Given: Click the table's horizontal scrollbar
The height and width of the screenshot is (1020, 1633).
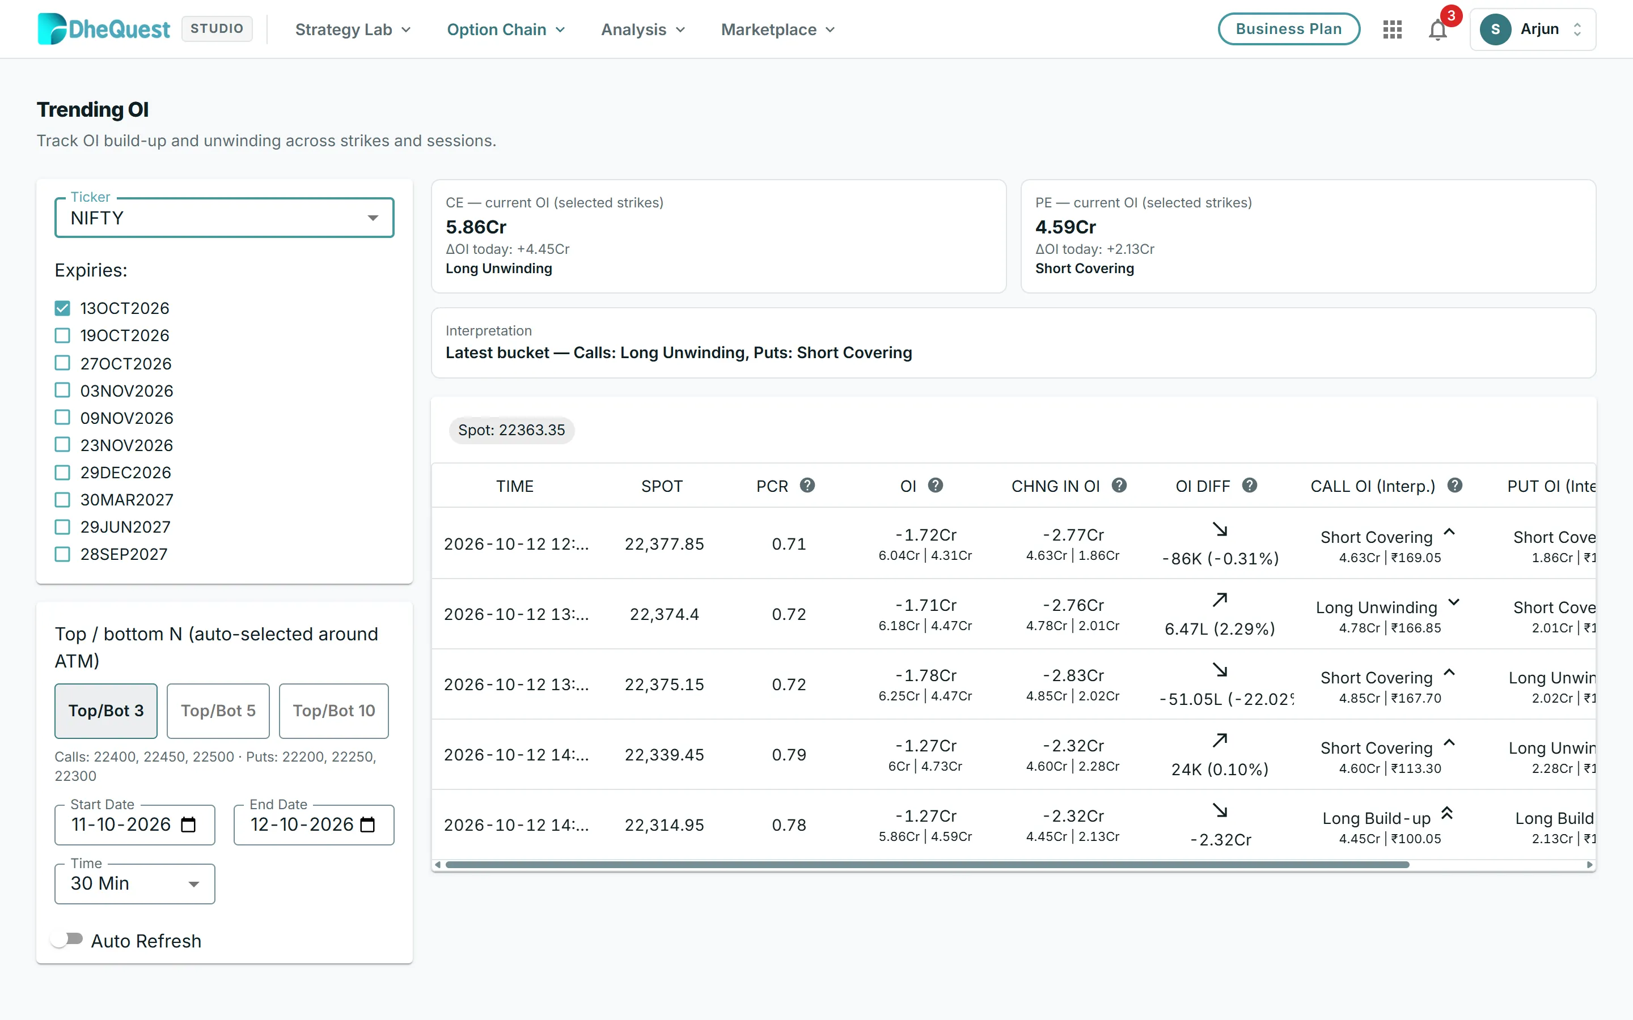Looking at the screenshot, I should (927, 865).
